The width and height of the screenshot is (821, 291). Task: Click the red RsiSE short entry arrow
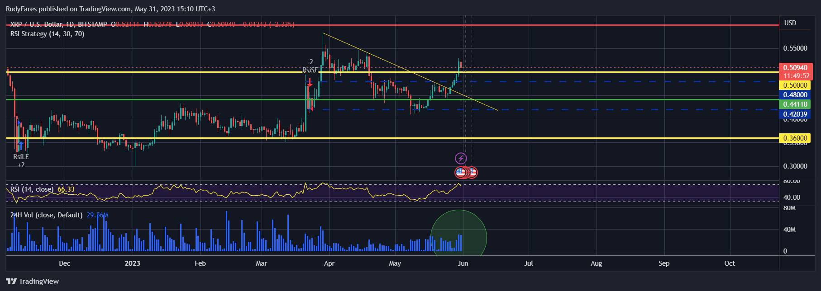(x=310, y=82)
